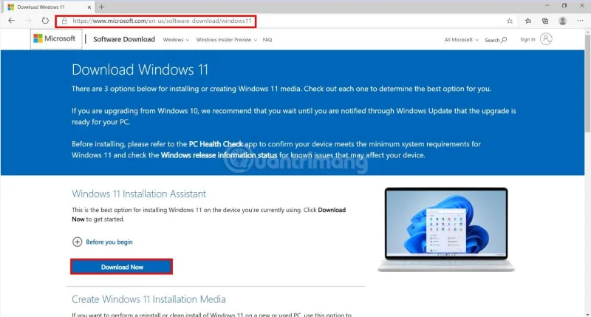Click the Windows 11 Installation Assistant heading

[139, 194]
